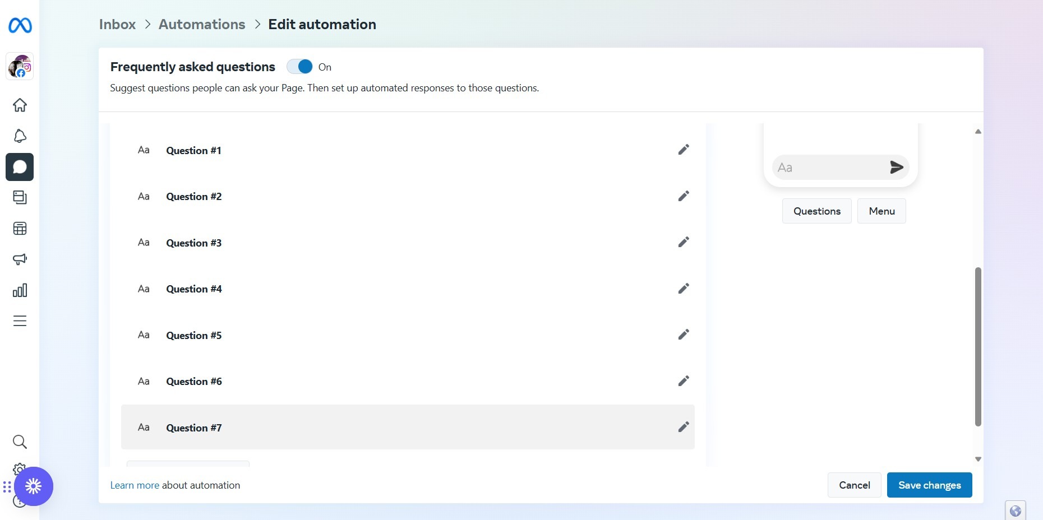Open the Notifications bell
The width and height of the screenshot is (1043, 520).
pyautogui.click(x=20, y=136)
